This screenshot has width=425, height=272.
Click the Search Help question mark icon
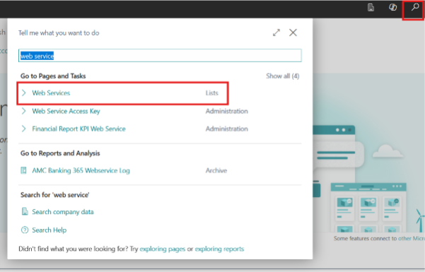click(25, 230)
